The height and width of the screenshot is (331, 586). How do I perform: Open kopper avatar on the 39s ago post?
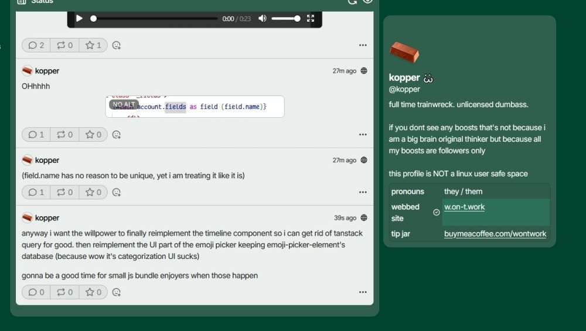pos(27,217)
